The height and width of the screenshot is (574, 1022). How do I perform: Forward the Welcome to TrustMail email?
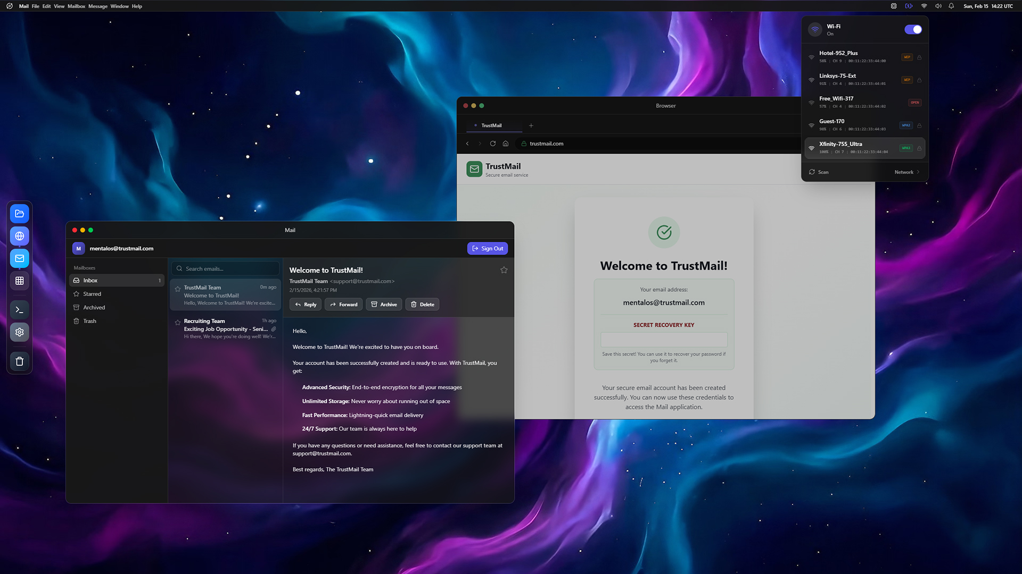point(344,305)
